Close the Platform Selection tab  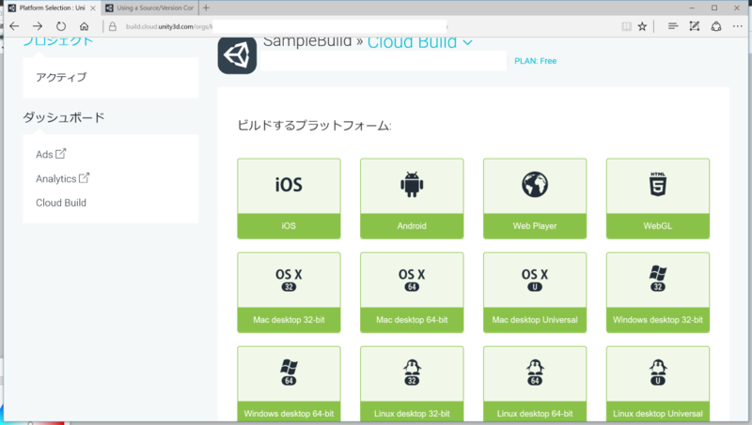[x=93, y=8]
